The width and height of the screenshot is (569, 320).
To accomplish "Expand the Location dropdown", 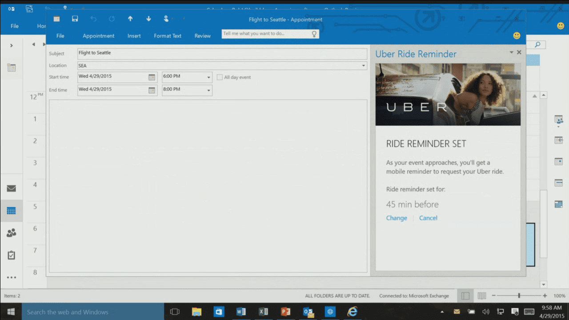I will click(364, 66).
